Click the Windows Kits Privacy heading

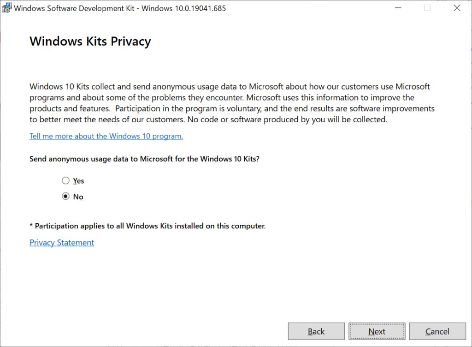point(90,42)
